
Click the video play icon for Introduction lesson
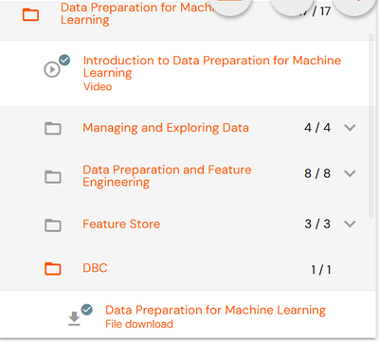52,69
